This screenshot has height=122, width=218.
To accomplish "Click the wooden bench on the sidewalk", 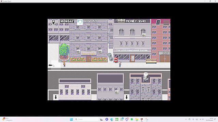I will [151, 61].
